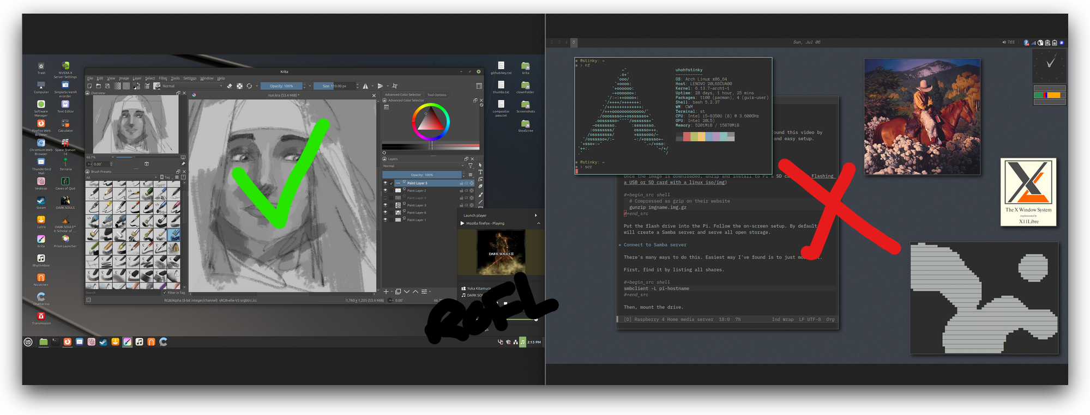Click the color triangle in Color Selector
Screen dimensions: 1090x415
431,118
